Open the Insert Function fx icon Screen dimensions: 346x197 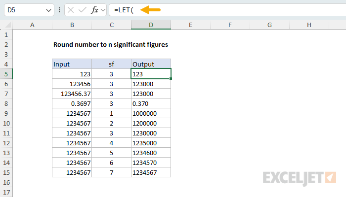[x=94, y=10]
